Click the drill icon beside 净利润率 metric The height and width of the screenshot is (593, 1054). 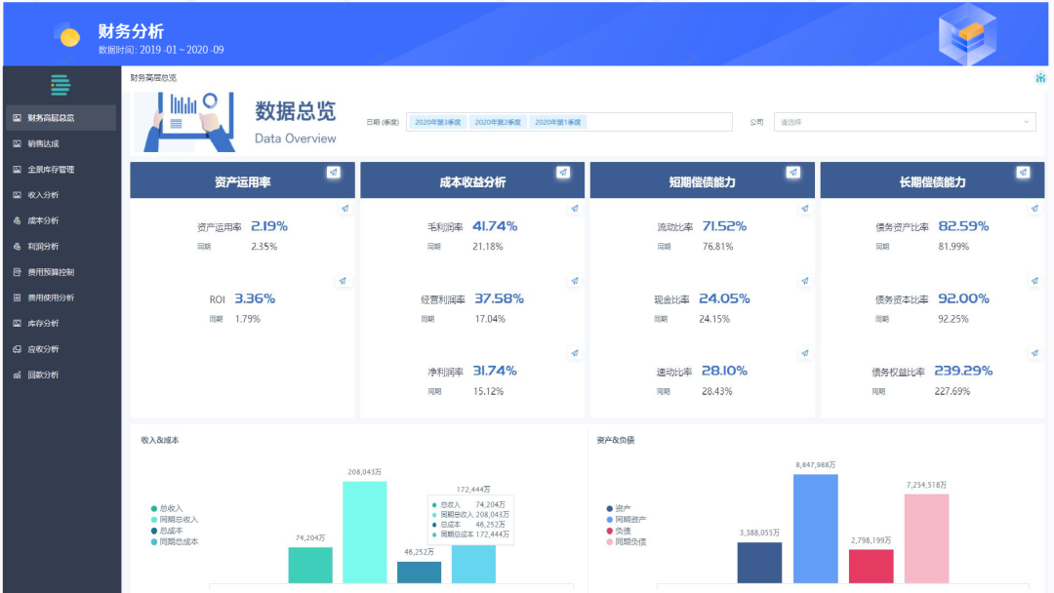point(575,353)
